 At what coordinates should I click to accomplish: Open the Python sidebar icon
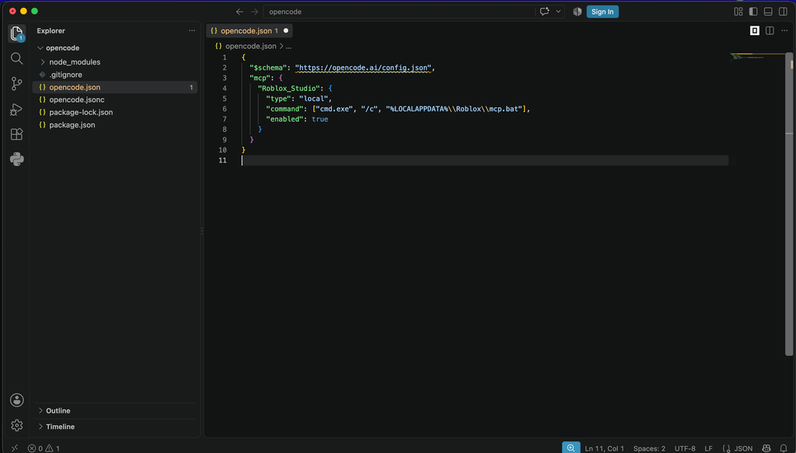(17, 159)
